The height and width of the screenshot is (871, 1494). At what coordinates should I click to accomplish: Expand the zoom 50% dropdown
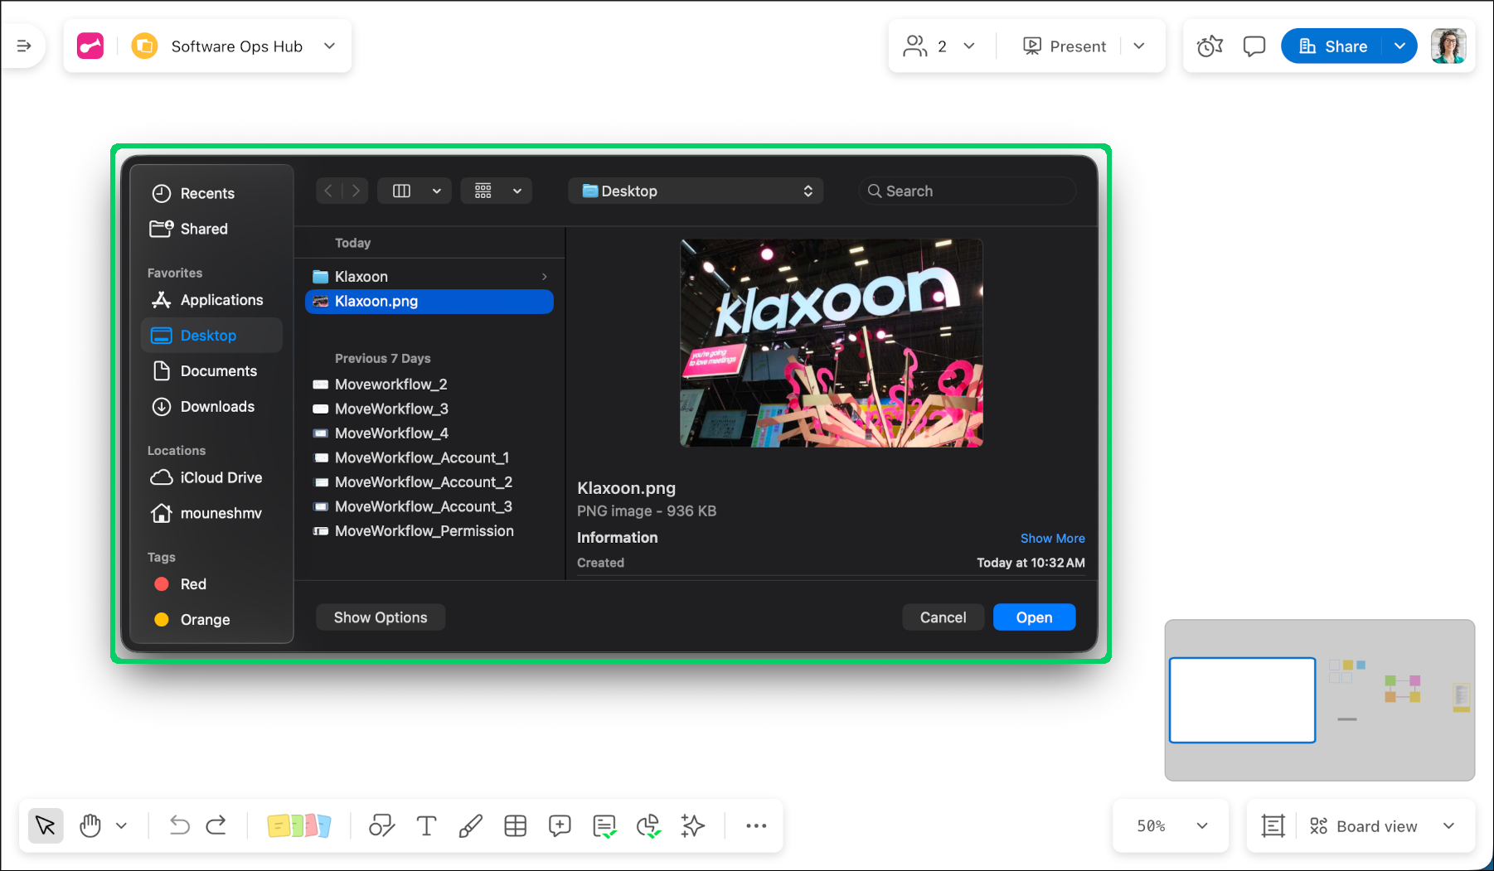pyautogui.click(x=1201, y=826)
